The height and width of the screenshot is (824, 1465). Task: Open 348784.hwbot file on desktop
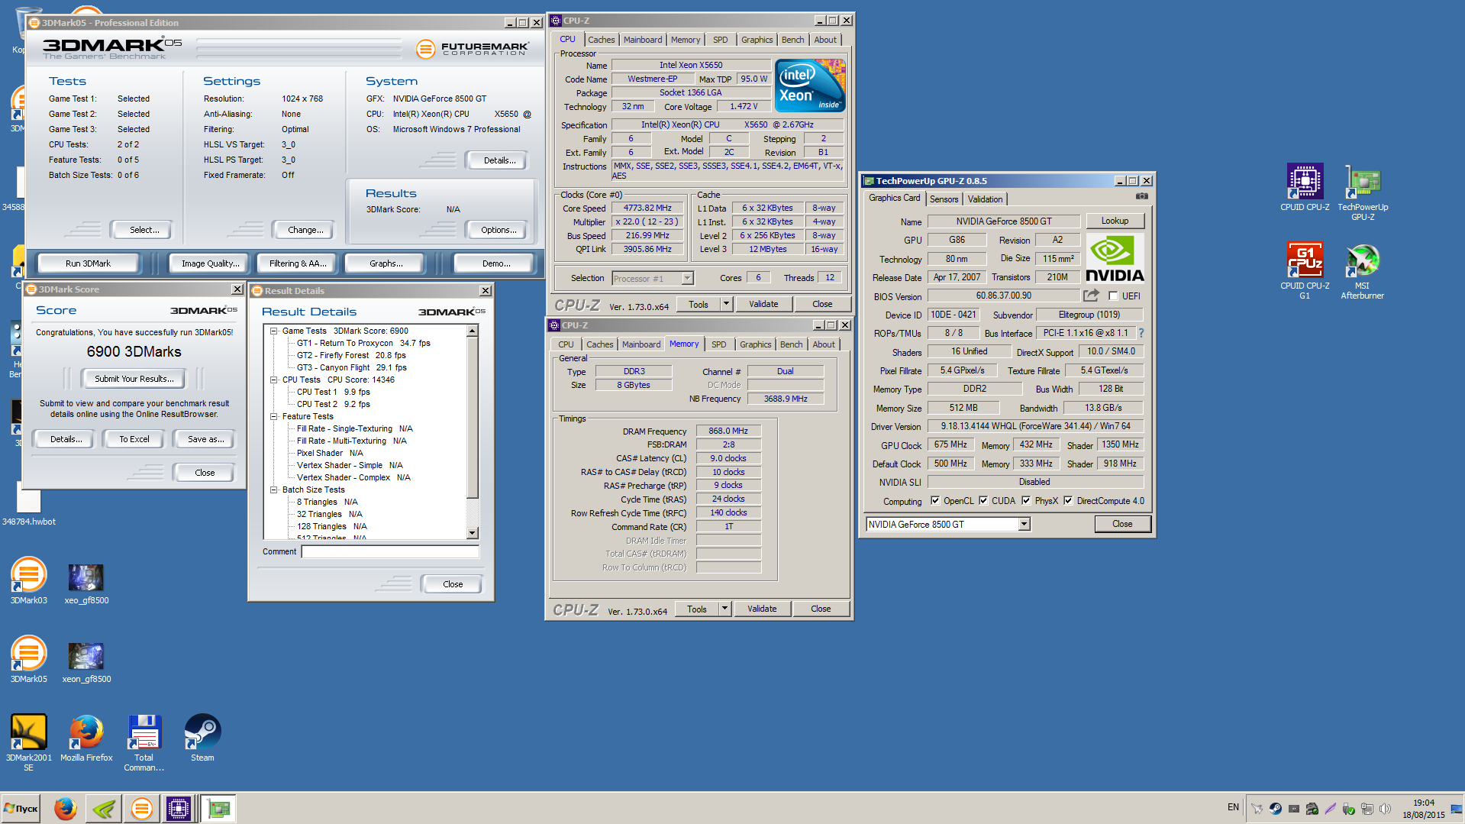29,506
